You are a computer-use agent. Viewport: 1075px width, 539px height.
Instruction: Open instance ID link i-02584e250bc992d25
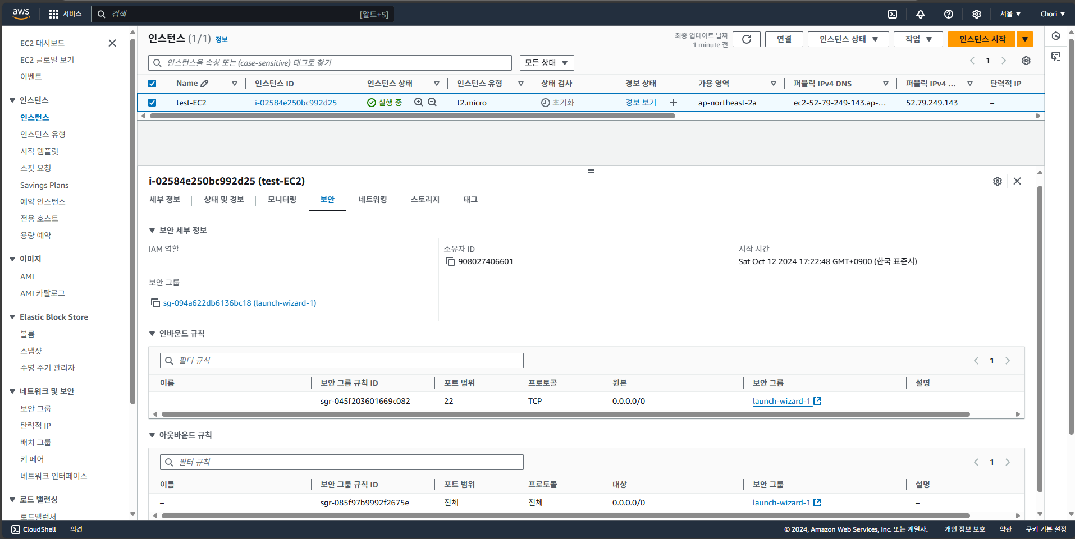(x=296, y=103)
